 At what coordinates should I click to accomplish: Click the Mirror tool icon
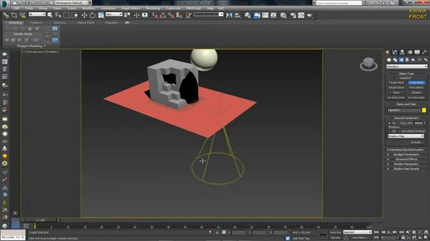pyautogui.click(x=229, y=15)
